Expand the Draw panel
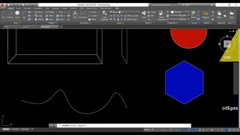The image size is (240, 135). pyautogui.click(x=17, y=23)
